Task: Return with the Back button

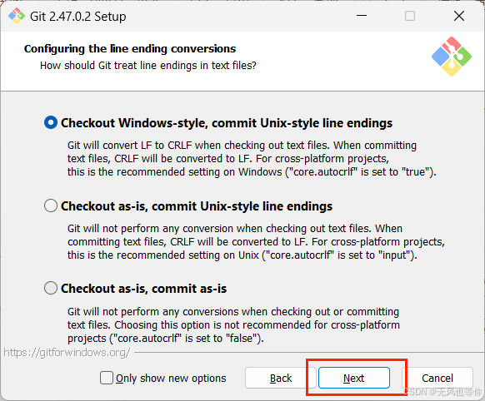Action: point(281,378)
